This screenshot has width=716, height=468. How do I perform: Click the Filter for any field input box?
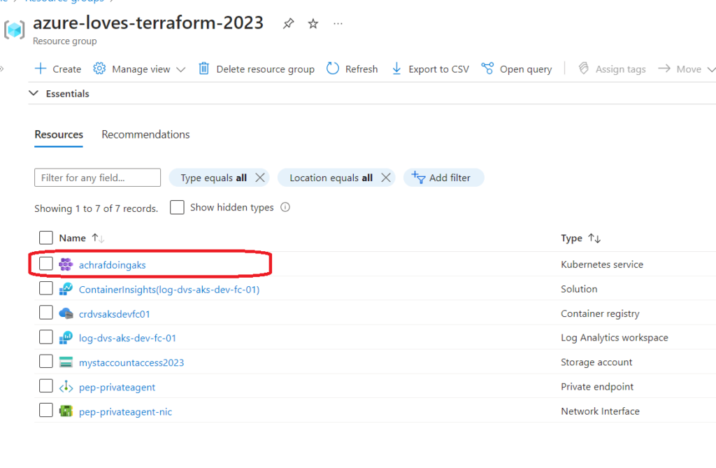(97, 177)
